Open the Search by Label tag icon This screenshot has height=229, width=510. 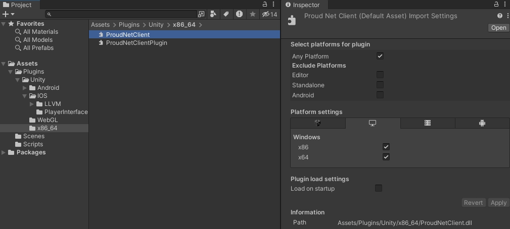point(226,14)
